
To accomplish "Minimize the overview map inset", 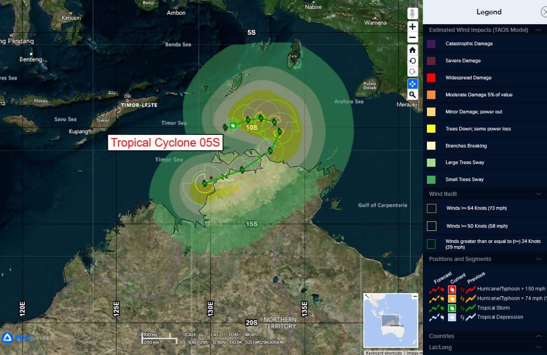I will pos(415,297).
